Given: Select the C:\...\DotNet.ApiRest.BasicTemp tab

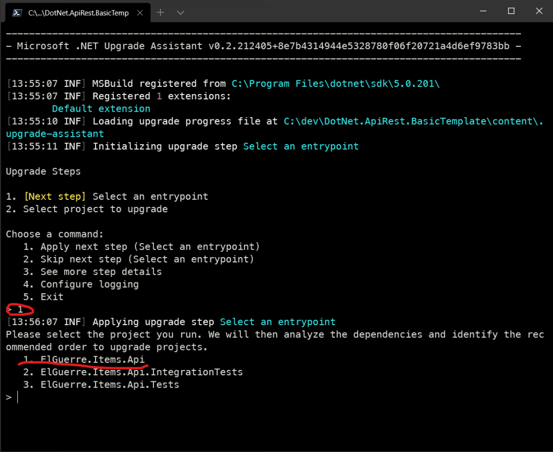Looking at the screenshot, I should pyautogui.click(x=78, y=12).
